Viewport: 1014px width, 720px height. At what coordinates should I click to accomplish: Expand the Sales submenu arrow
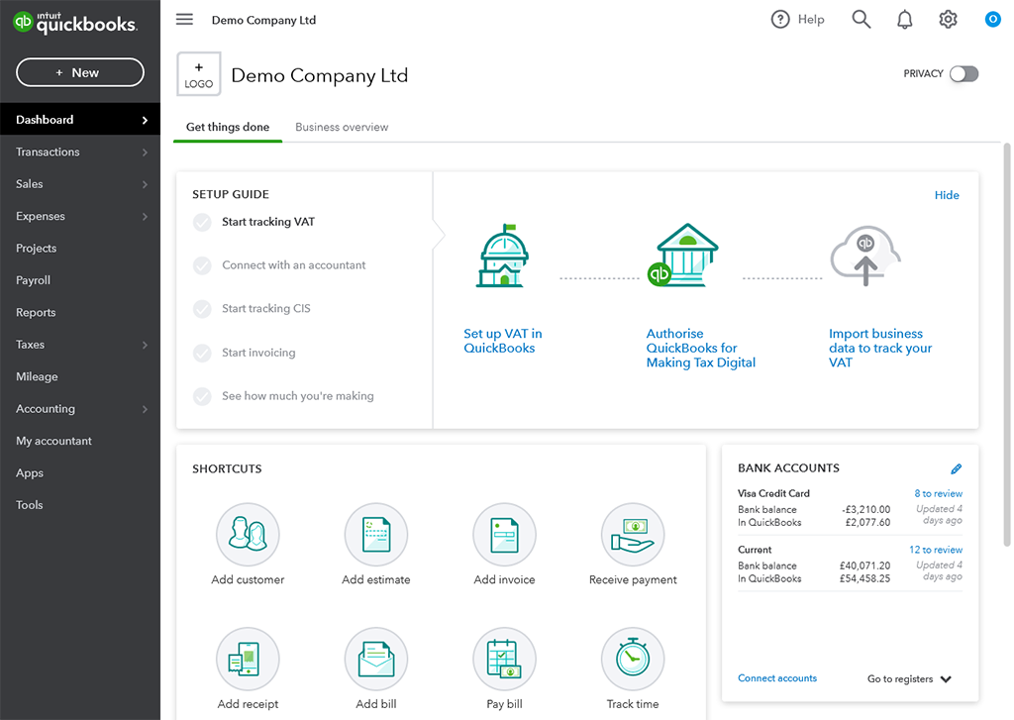click(145, 184)
